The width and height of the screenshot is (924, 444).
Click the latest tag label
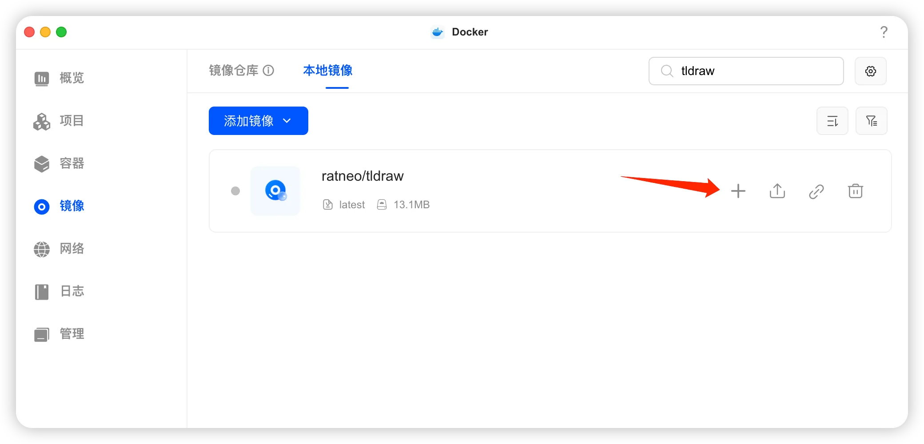(x=352, y=205)
